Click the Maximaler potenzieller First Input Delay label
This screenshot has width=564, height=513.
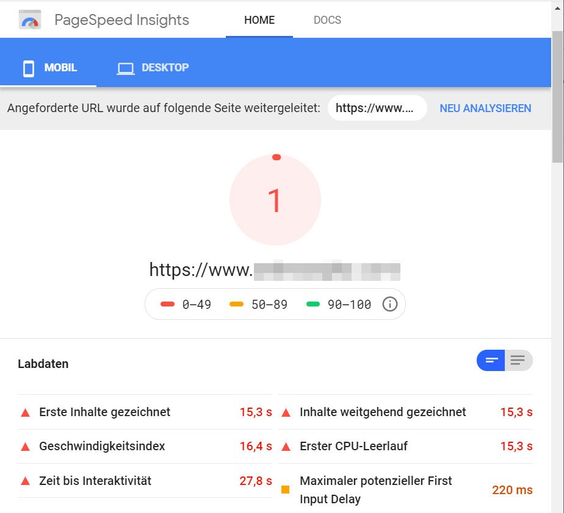[375, 490]
